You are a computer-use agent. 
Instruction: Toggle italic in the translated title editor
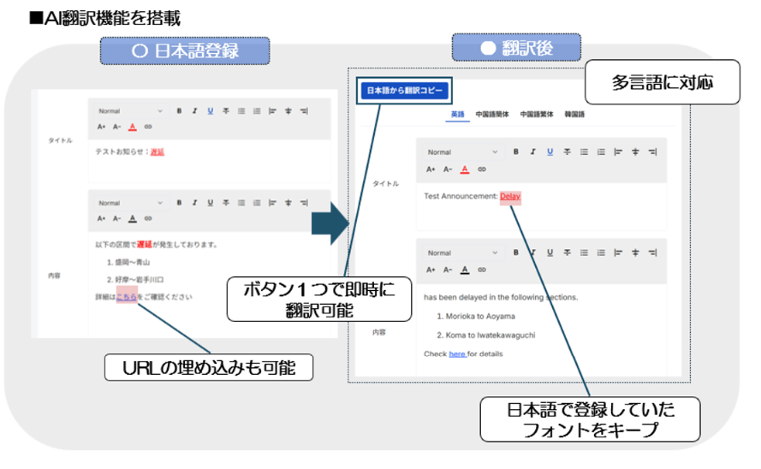(x=532, y=152)
